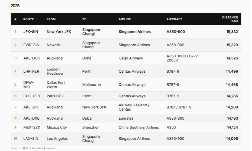This screenshot has width=252, height=151.
Task: Click the AIRCRAFT column header
Action: [x=174, y=19]
